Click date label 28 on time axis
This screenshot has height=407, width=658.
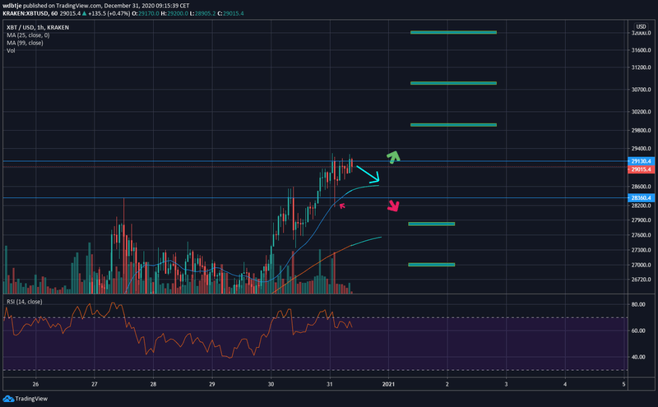point(153,384)
